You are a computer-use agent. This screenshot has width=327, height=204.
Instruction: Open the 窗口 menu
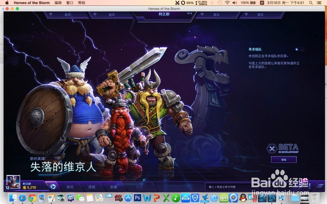[x=70, y=3]
